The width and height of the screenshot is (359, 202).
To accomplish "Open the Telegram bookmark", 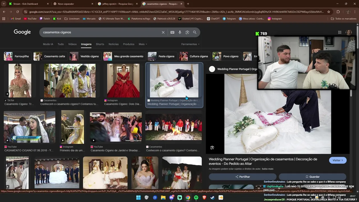I will pyautogui.click(x=229, y=19).
